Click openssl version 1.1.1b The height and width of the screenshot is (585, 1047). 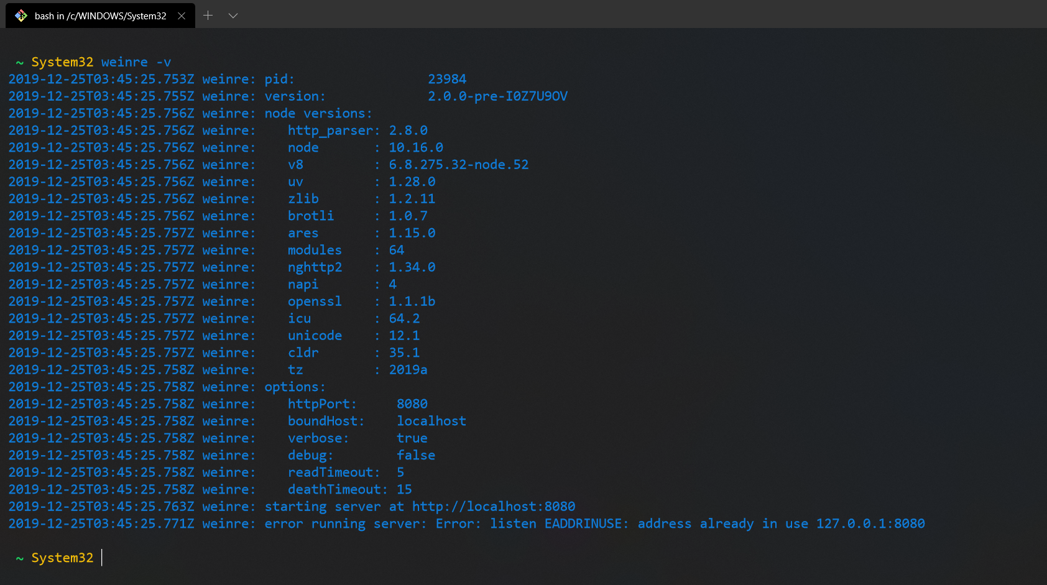412,302
